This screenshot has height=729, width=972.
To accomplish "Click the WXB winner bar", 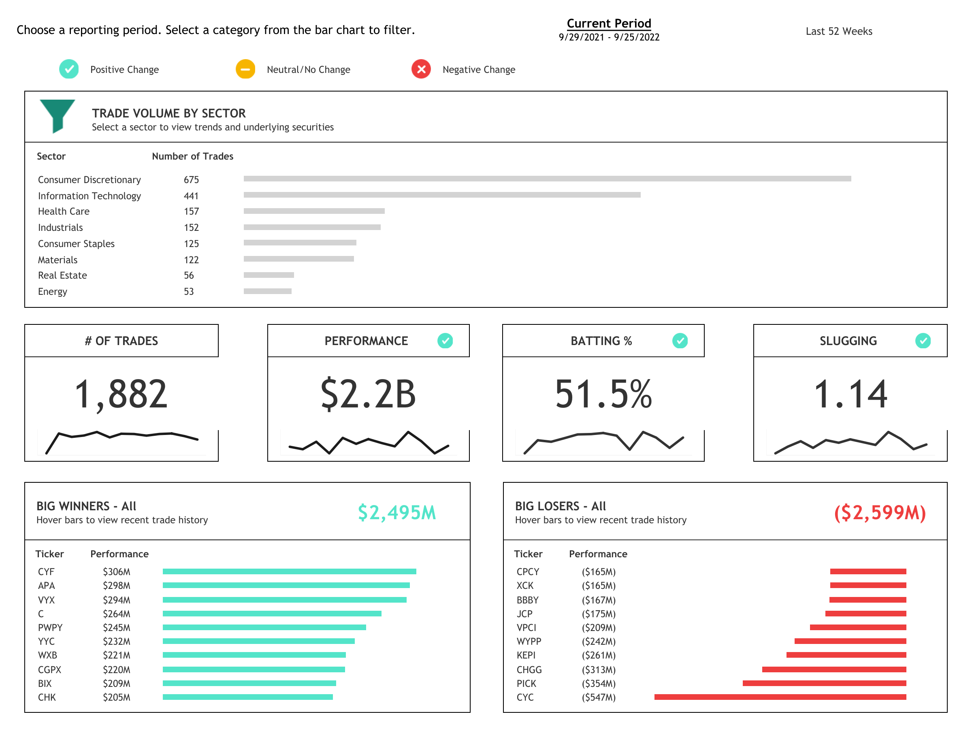I will click(254, 655).
